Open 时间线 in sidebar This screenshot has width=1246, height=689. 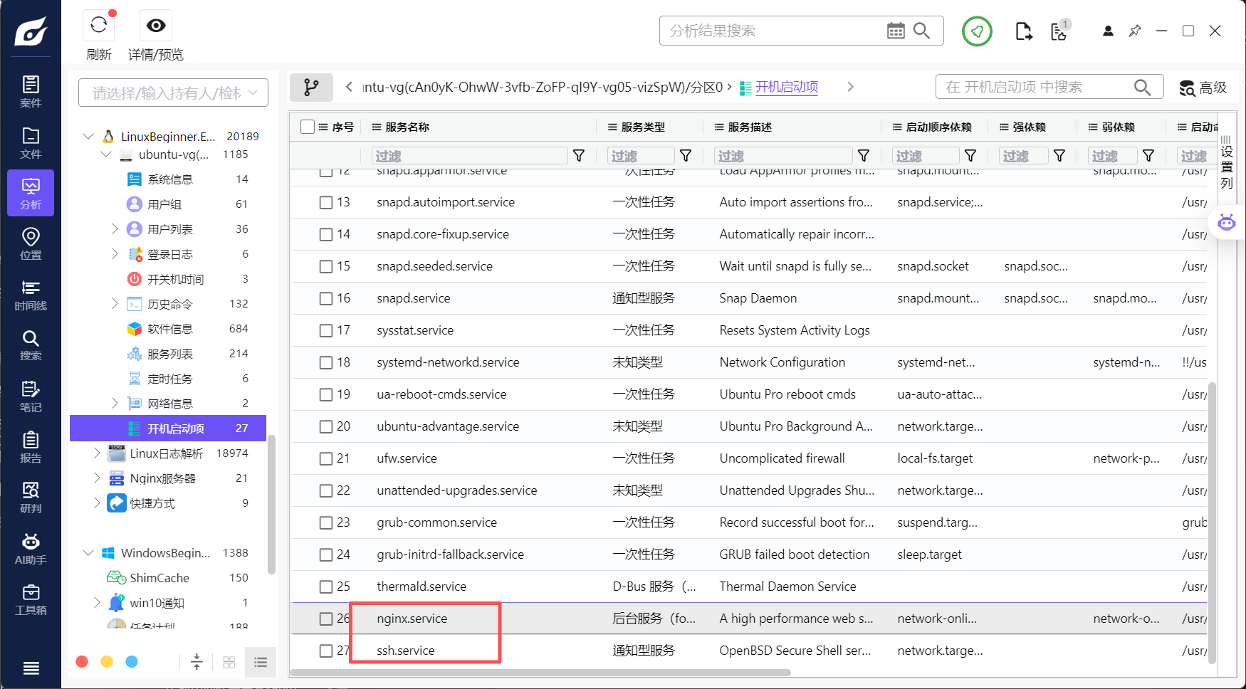pos(31,295)
